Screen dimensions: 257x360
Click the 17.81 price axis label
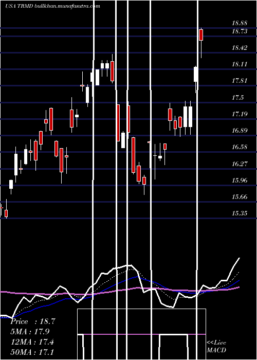pyautogui.click(x=240, y=81)
